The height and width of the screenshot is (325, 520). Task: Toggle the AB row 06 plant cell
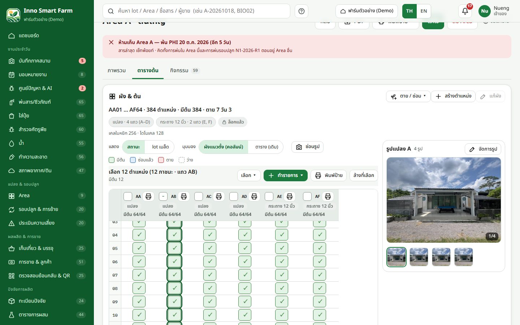[174, 261]
